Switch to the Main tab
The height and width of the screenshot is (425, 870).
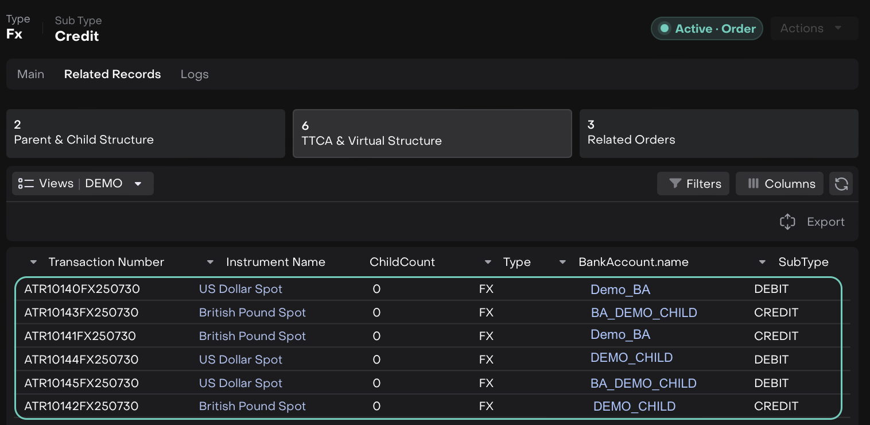(x=31, y=74)
